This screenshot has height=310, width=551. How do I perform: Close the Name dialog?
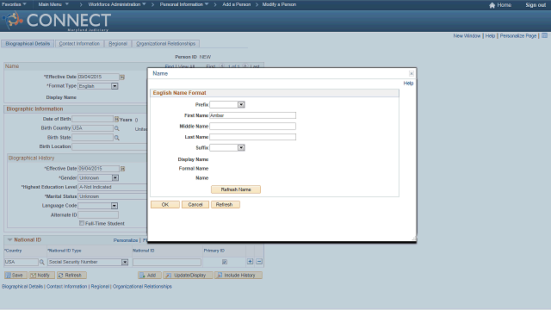tap(412, 73)
